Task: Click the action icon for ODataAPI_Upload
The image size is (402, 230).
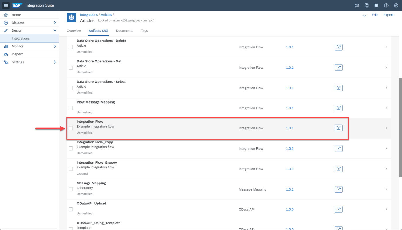Action: (339, 209)
